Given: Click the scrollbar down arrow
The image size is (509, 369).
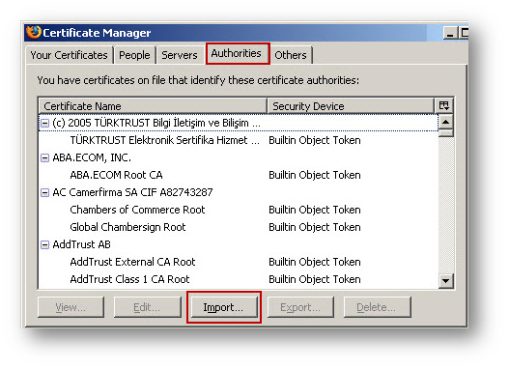Looking at the screenshot, I should coord(445,280).
